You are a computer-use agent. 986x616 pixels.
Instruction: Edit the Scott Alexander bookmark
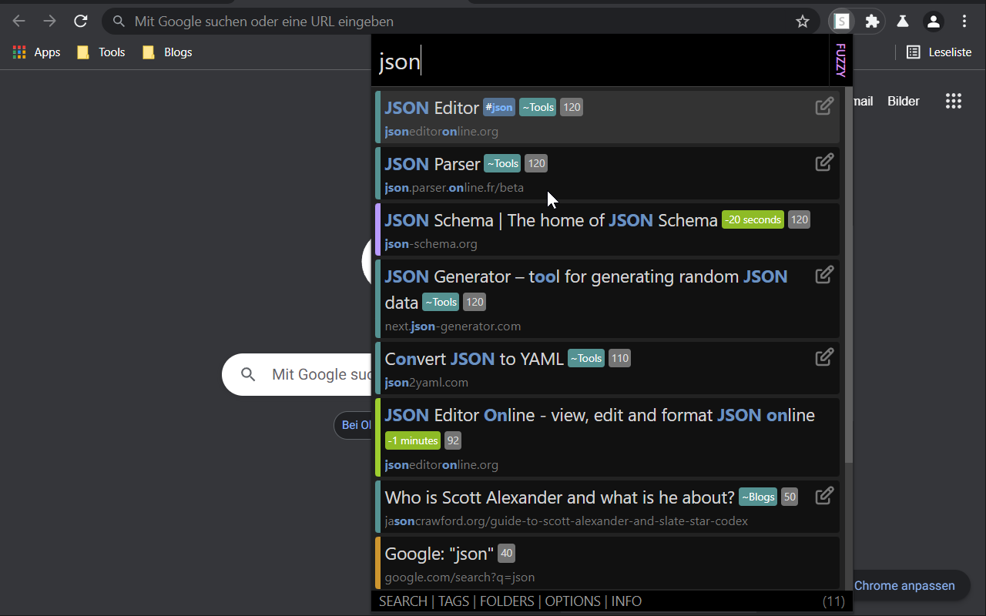[x=824, y=496]
